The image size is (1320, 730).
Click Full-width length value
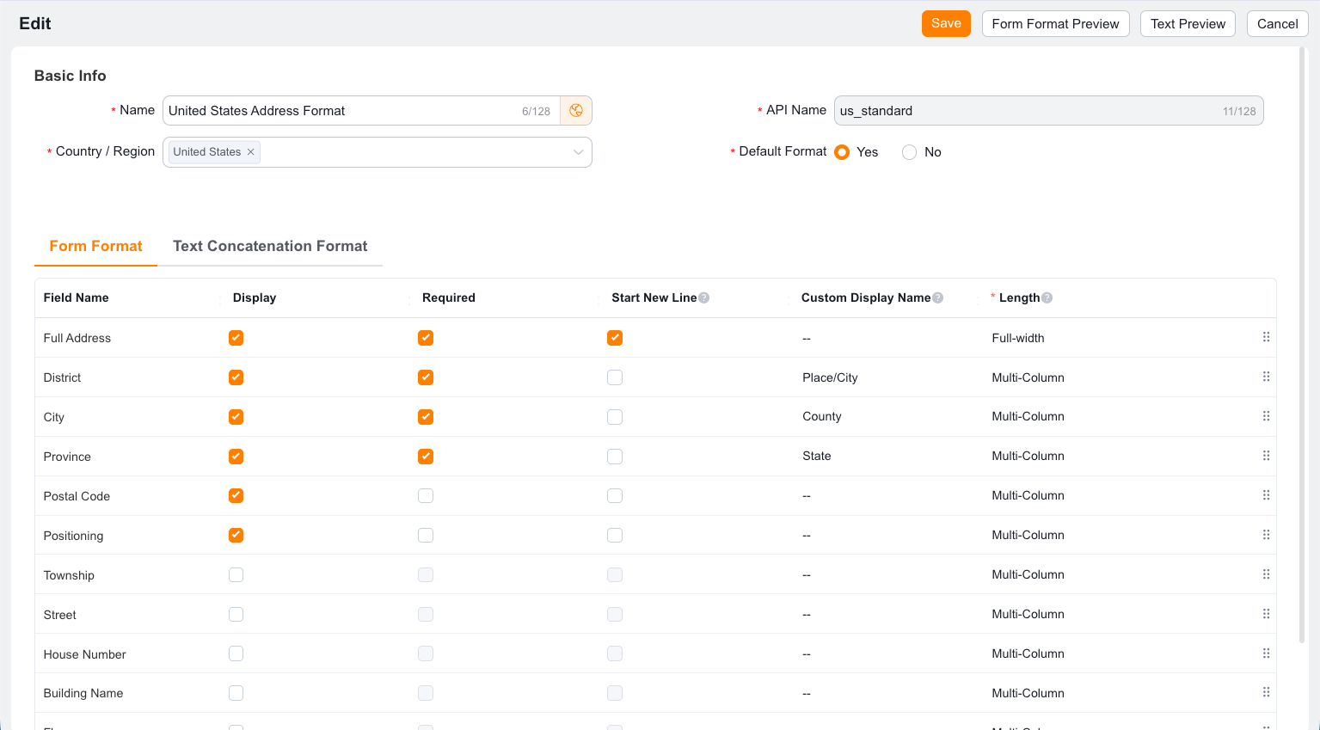[x=1017, y=338]
